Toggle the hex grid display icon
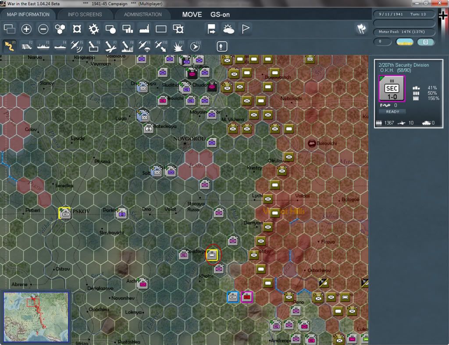Viewport: 449px width, 345px height. pos(60,29)
